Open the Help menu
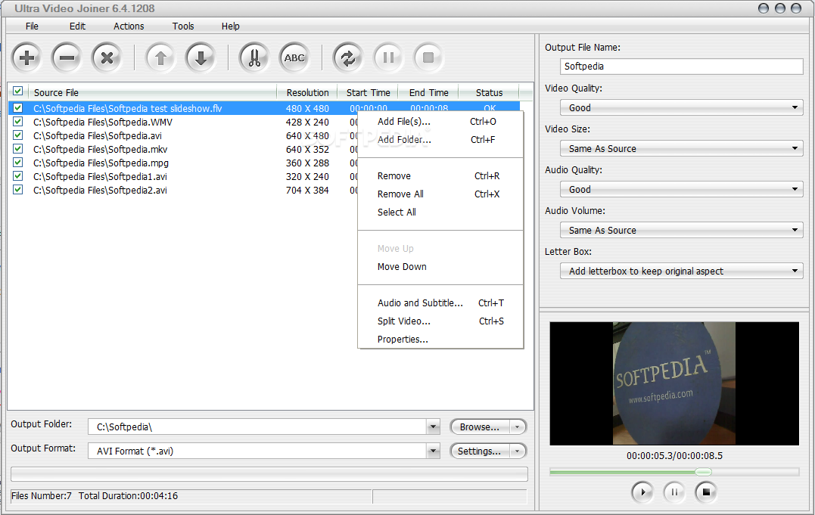This screenshot has height=515, width=815. pos(230,26)
